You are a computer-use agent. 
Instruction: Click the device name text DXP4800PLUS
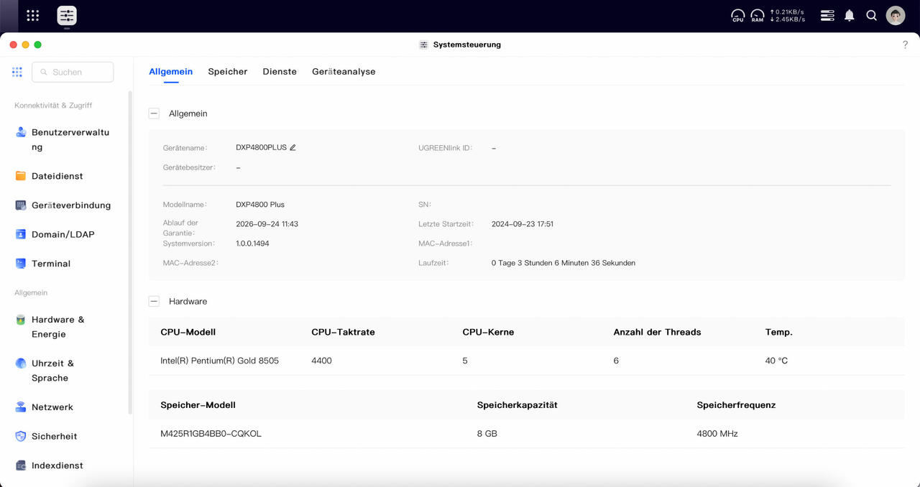click(261, 147)
